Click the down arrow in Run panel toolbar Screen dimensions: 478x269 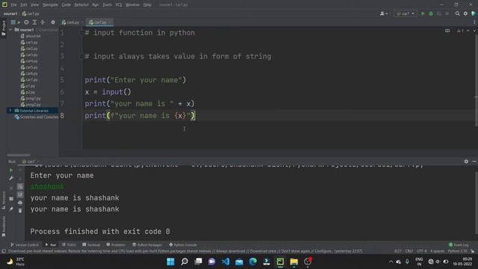20,178
